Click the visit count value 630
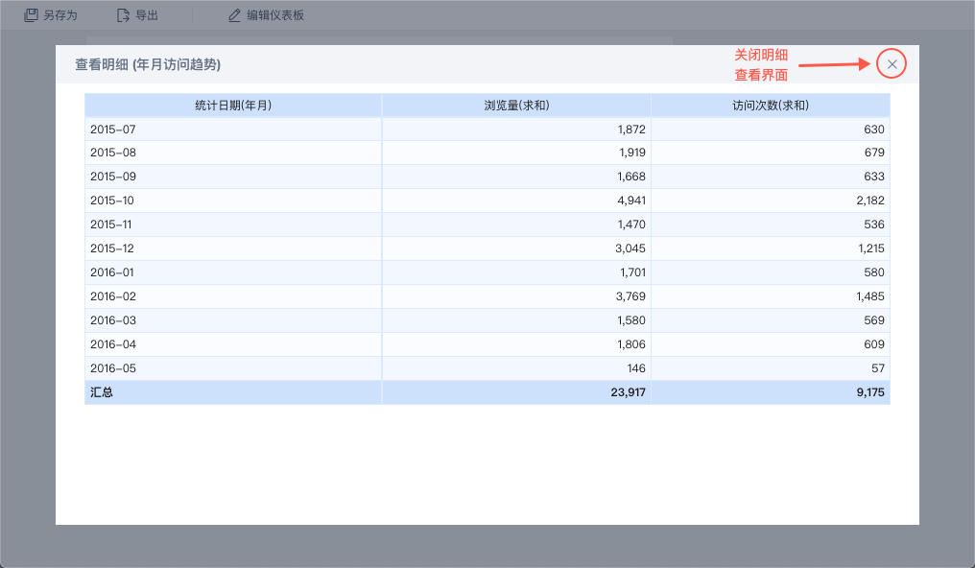The width and height of the screenshot is (975, 568). pyautogui.click(x=873, y=130)
